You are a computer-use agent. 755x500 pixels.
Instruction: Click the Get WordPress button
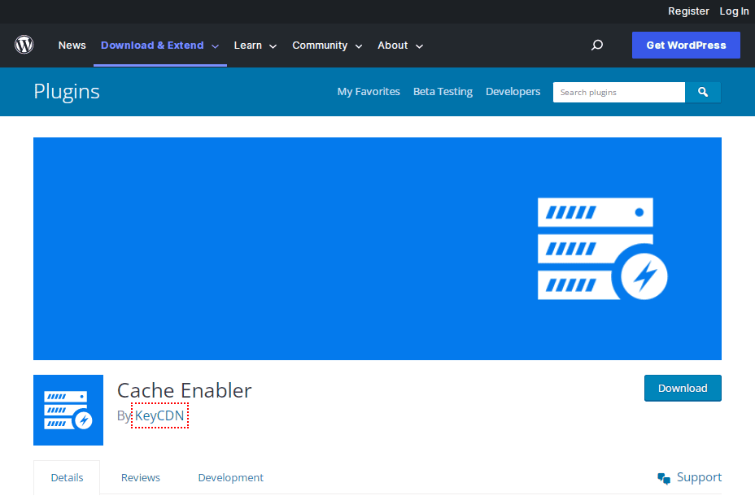[686, 46]
